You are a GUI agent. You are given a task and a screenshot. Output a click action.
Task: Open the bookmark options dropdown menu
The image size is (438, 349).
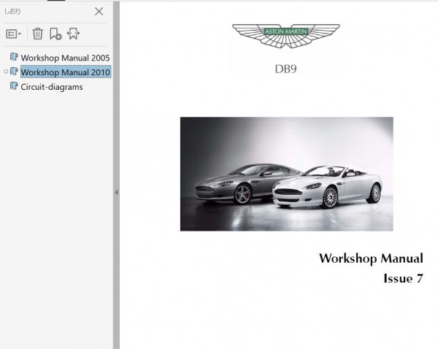(x=13, y=34)
